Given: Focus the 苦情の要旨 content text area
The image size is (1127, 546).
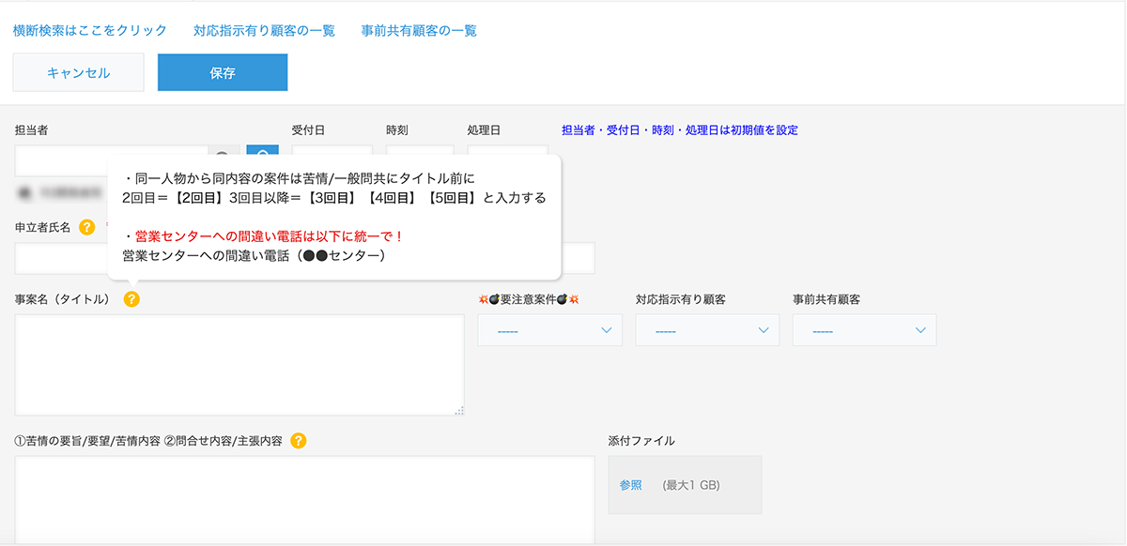Looking at the screenshot, I should click(x=304, y=499).
